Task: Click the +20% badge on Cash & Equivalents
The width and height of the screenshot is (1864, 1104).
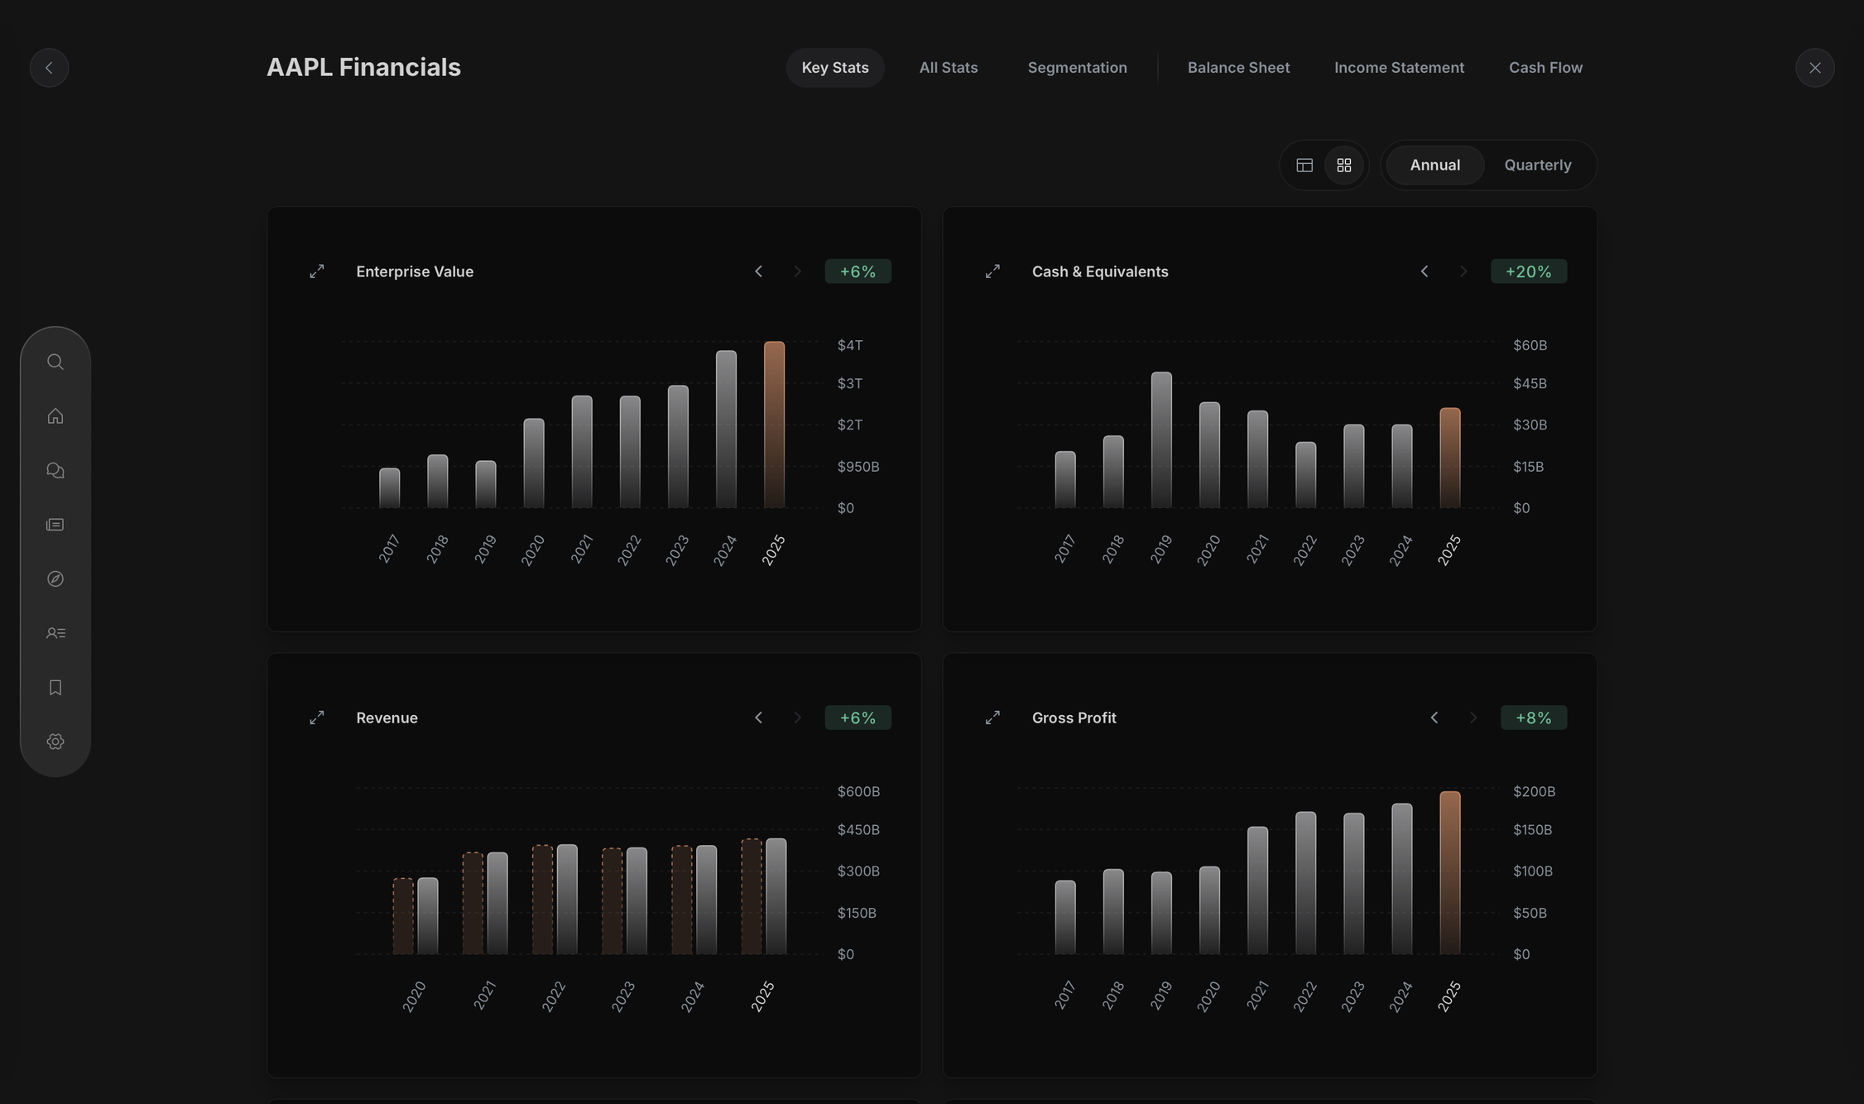Action: [x=1528, y=271]
